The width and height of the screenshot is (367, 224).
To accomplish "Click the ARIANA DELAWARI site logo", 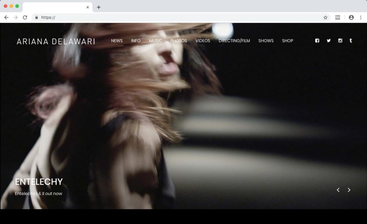I will coord(56,42).
